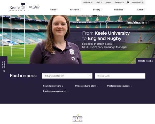Viewport: 155px width, 124px height.
Task: Click the Book an Open Day pencil icon
Action: click(4, 71)
